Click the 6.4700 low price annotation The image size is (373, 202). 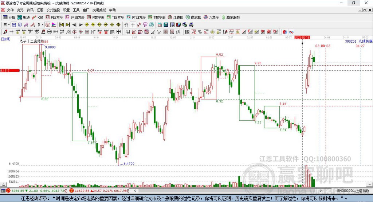(129, 164)
